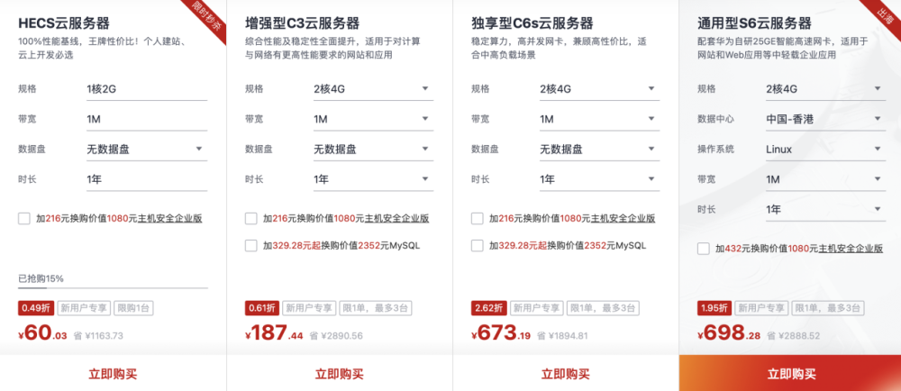Screen dimensions: 901x391
Task: Buy the HECS cloud server now
Action: click(114, 375)
